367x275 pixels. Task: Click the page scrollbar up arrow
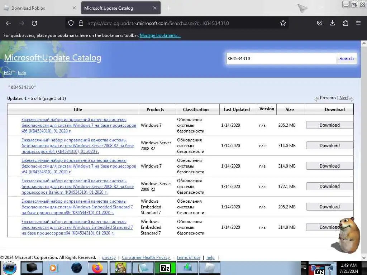point(364,43)
